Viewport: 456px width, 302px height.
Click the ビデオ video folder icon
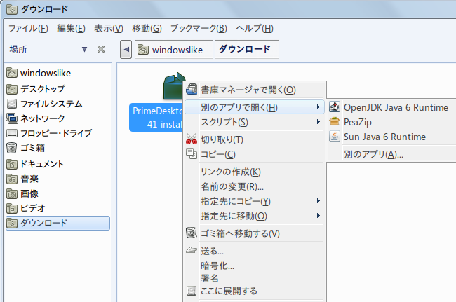coord(12,208)
